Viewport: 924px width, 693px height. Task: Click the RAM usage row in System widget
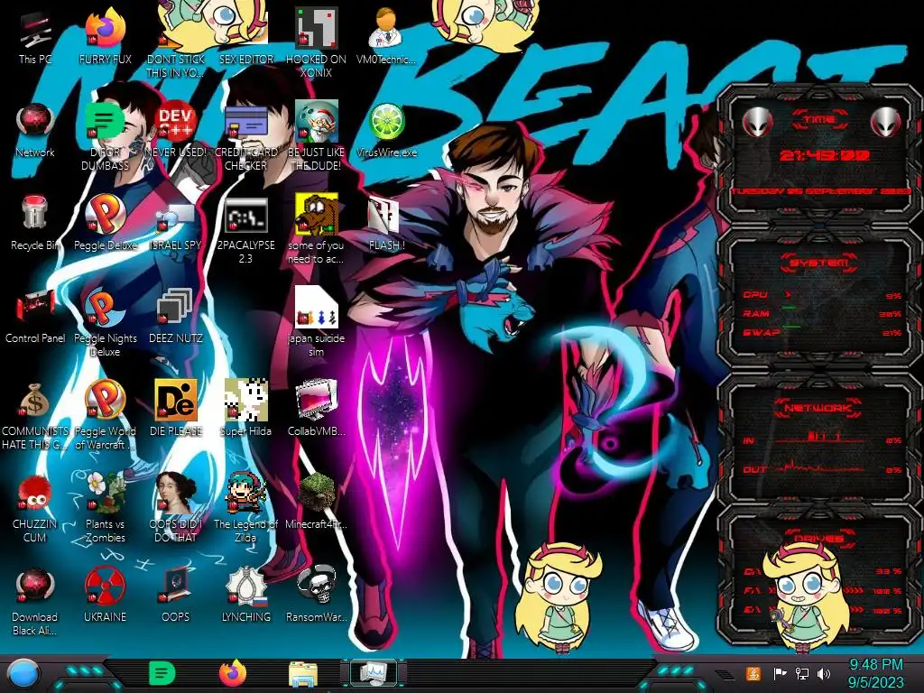[822, 313]
